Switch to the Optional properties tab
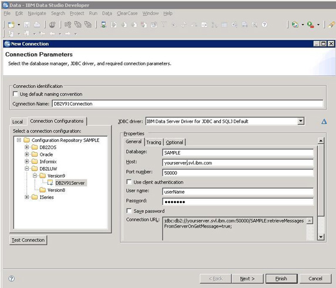 [x=174, y=143]
